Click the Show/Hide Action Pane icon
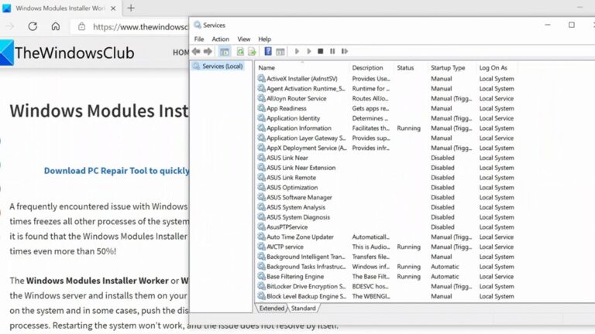Image resolution: width=595 pixels, height=334 pixels. click(280, 51)
